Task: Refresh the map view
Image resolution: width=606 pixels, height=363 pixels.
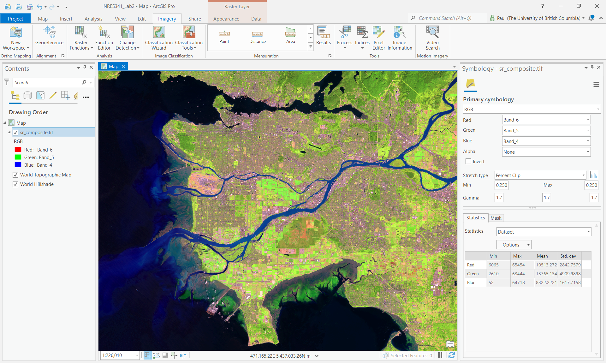Action: pos(452,355)
